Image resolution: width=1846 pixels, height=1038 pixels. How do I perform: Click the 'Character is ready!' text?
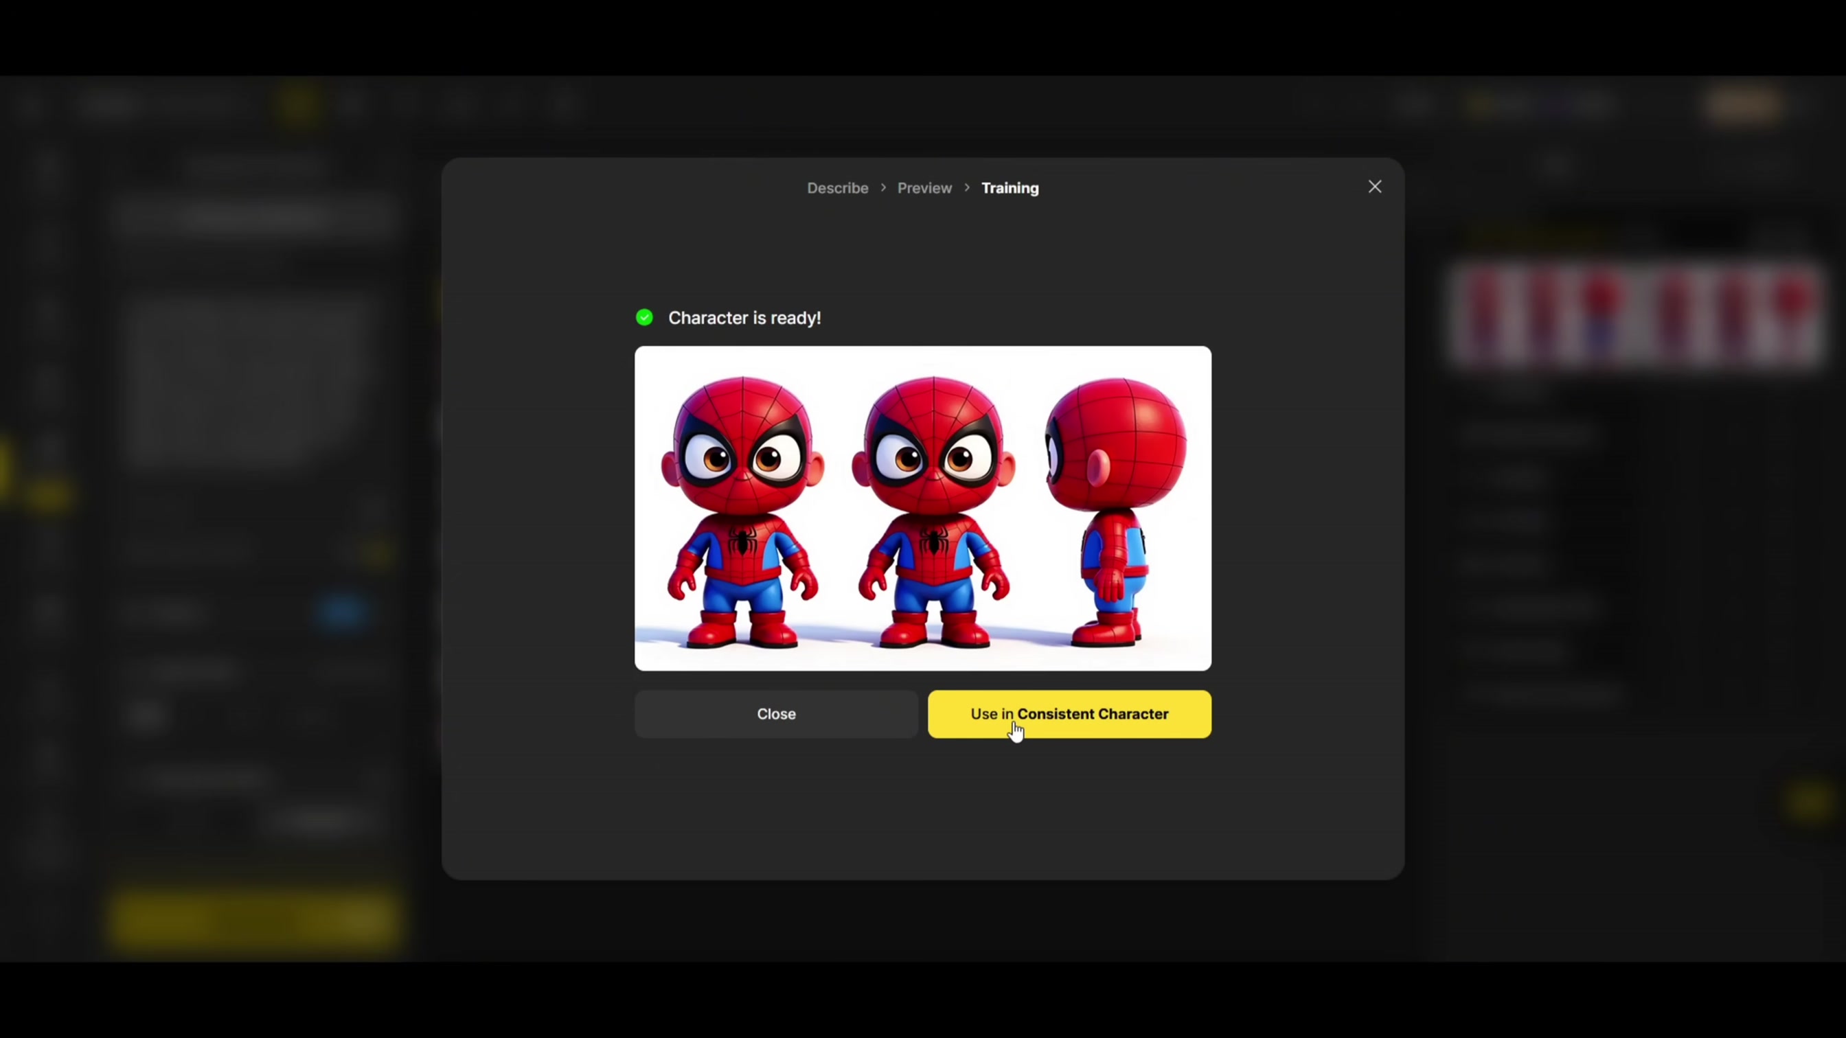[744, 318]
